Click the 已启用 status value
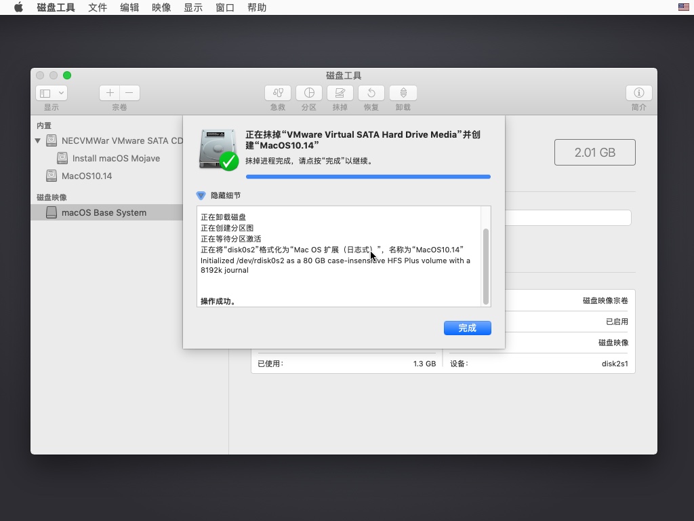This screenshot has height=521, width=694. click(617, 322)
